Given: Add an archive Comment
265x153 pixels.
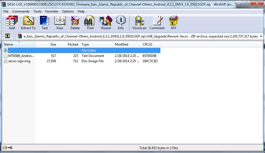Looking at the screenshot, I should [157, 23].
